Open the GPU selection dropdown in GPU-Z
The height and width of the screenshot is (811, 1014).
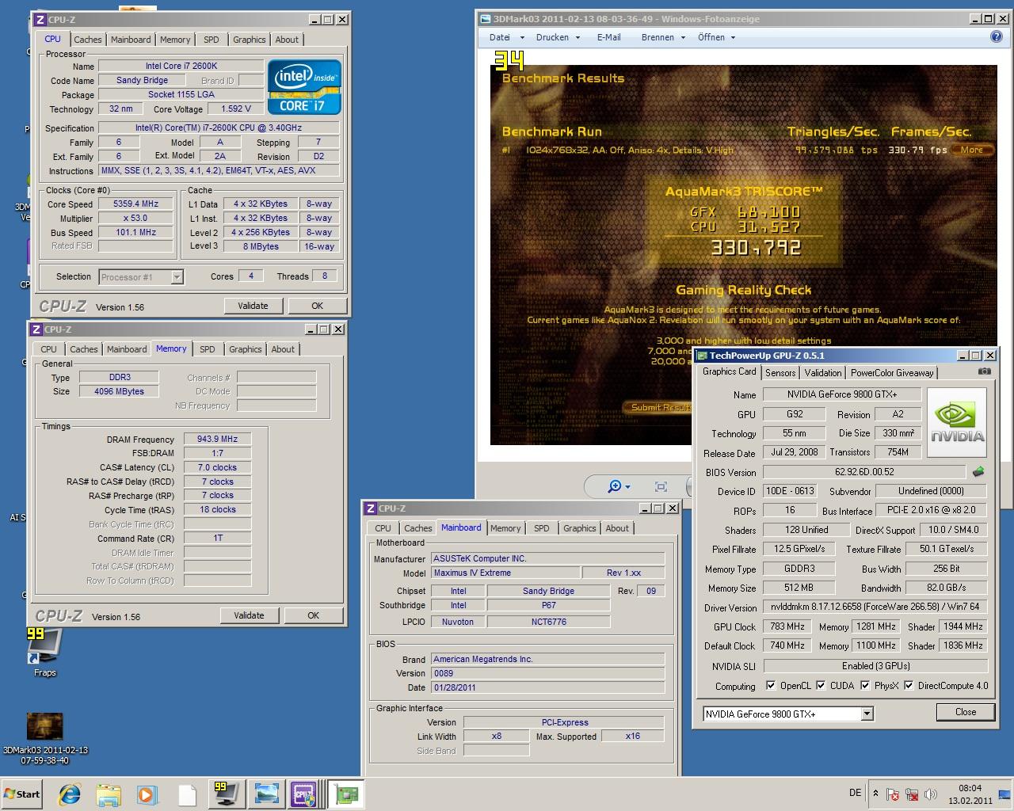(x=867, y=714)
